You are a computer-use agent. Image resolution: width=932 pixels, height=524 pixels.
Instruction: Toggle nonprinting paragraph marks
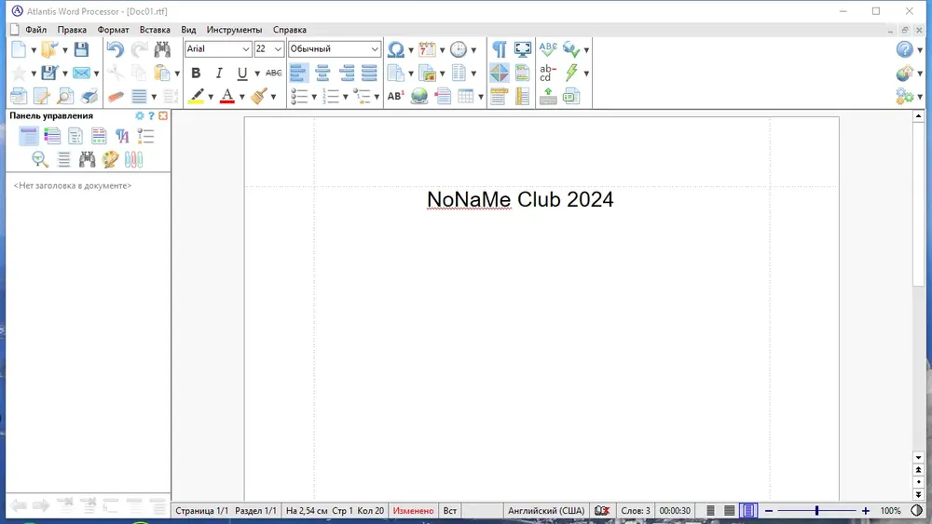(x=500, y=50)
